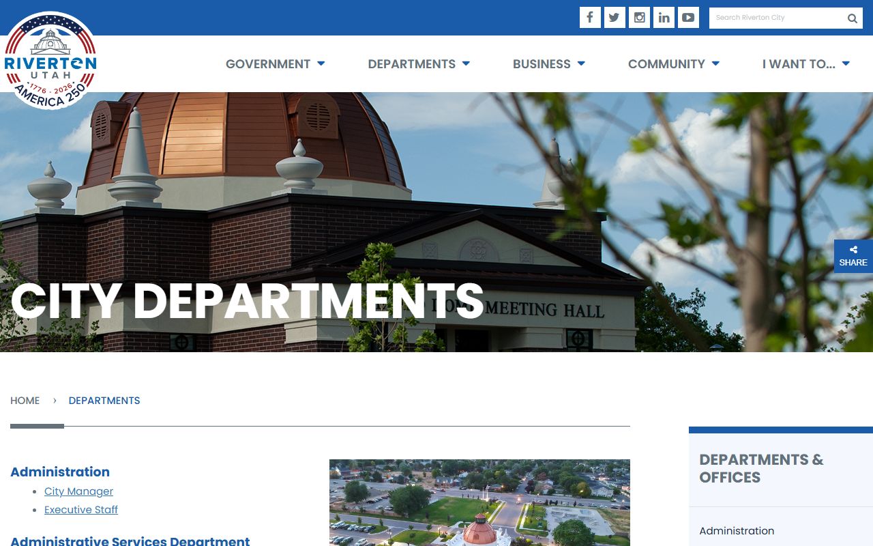
Task: Click the Departments & Offices sidebar heading
Action: (x=761, y=468)
